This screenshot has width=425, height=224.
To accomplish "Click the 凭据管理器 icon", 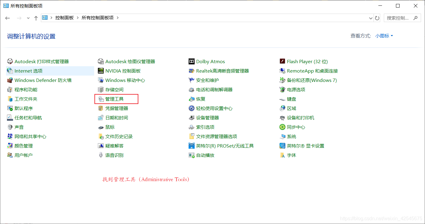I will [101, 109].
